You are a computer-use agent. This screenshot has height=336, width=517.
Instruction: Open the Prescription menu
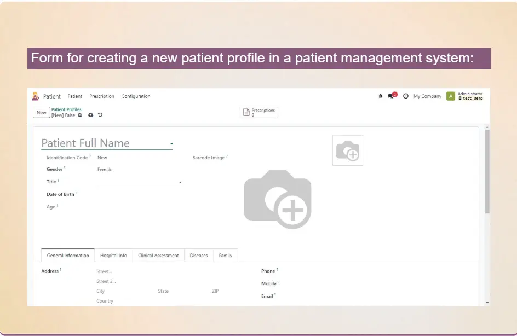pyautogui.click(x=102, y=96)
